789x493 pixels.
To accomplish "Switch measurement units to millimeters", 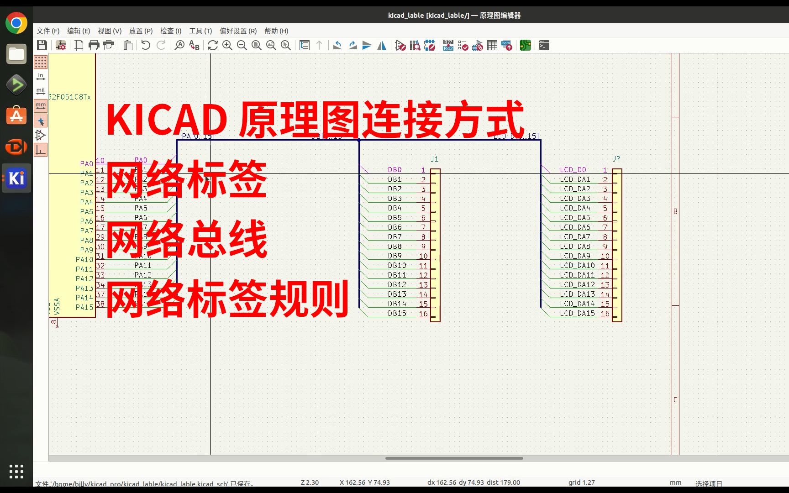I will coord(41,105).
